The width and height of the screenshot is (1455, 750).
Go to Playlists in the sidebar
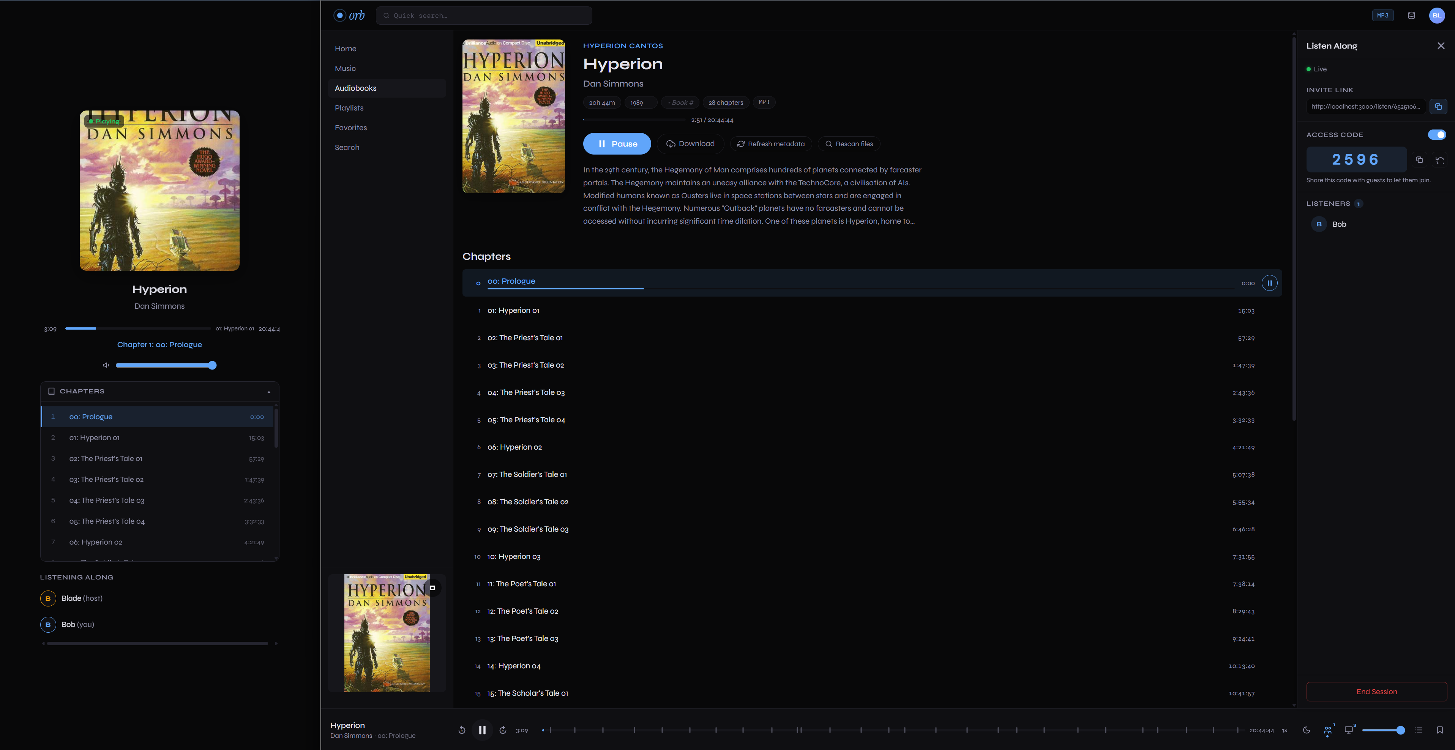point(349,108)
